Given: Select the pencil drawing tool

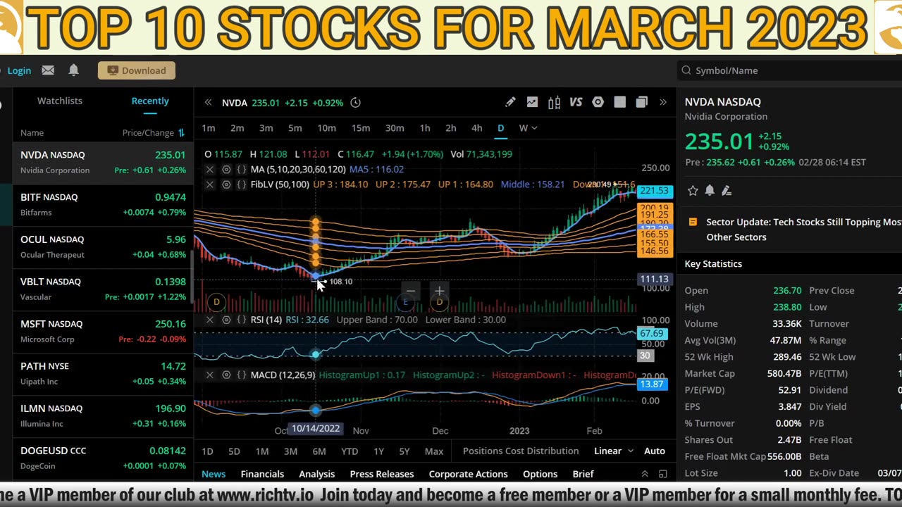Looking at the screenshot, I should coord(510,102).
